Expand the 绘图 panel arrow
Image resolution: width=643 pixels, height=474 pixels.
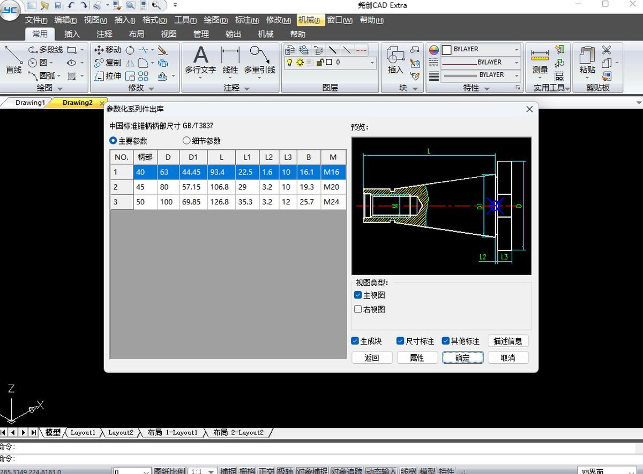click(59, 88)
